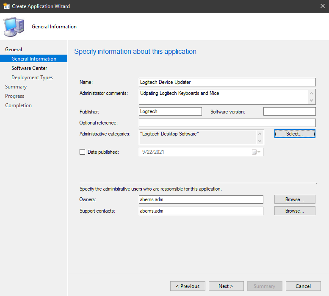Click the "Name:" label
The image size is (329, 296).
tap(86, 82)
